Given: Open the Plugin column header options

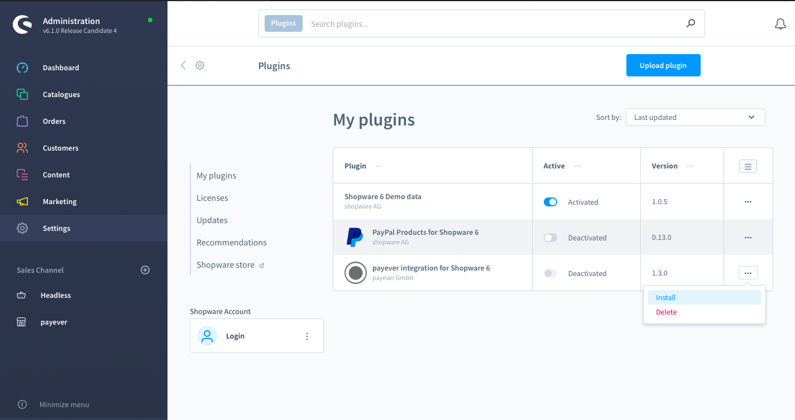Looking at the screenshot, I should tap(379, 166).
